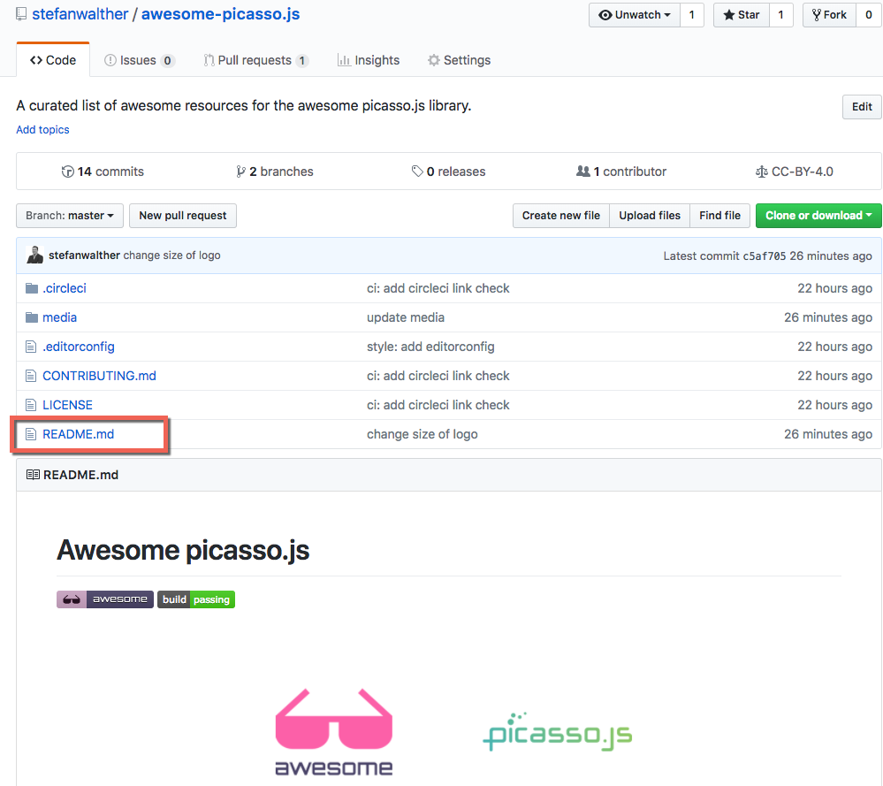Open latest commit message 'change size of logo'
Viewport: 883px width, 786px height.
pyautogui.click(x=171, y=256)
